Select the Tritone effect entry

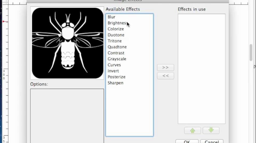click(115, 41)
